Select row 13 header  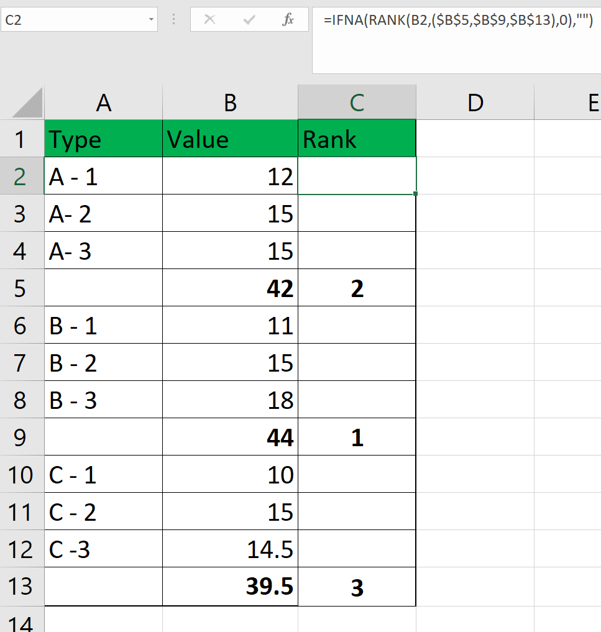pos(21,587)
